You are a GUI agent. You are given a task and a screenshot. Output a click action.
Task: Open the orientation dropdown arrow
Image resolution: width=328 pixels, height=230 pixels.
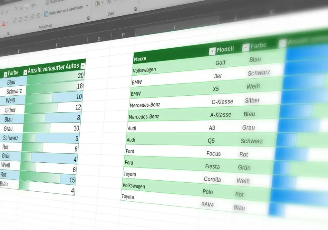coord(37,5)
